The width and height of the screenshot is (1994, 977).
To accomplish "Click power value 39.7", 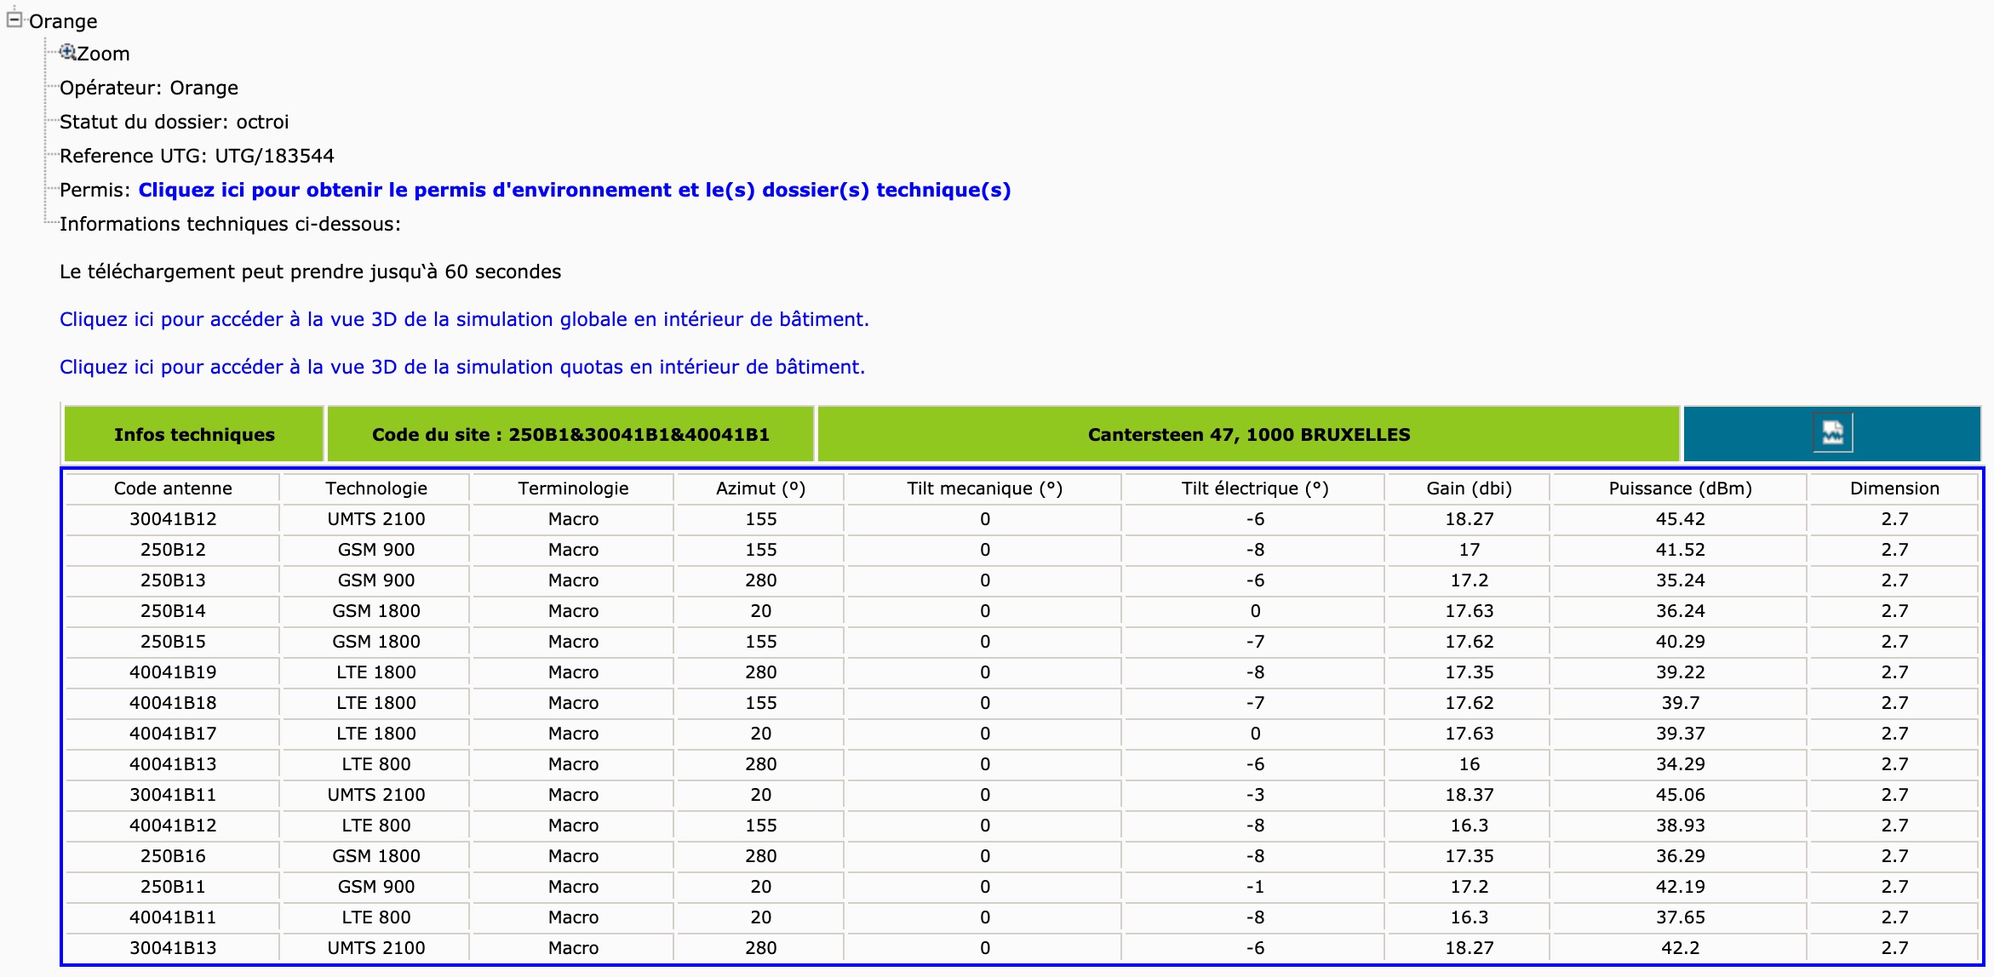I will pos(1680,703).
